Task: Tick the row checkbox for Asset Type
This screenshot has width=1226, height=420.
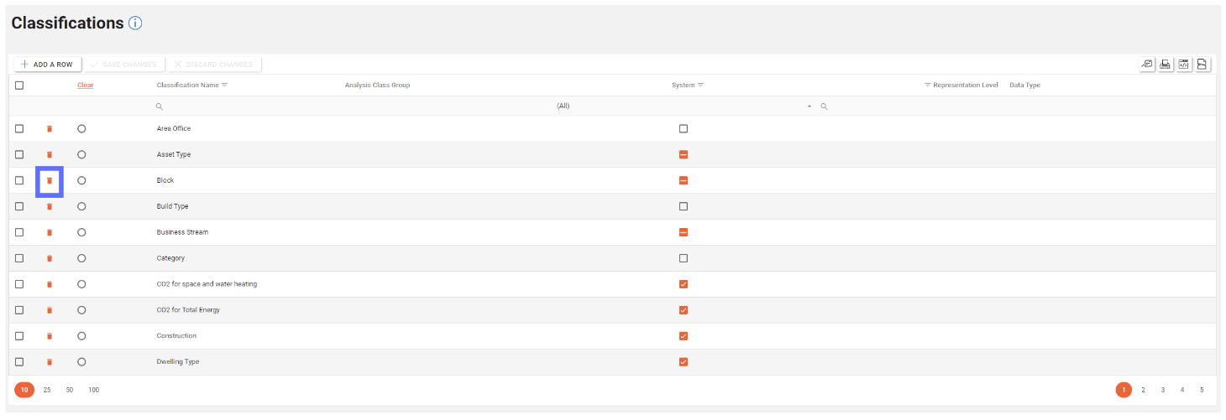Action: pyautogui.click(x=19, y=155)
